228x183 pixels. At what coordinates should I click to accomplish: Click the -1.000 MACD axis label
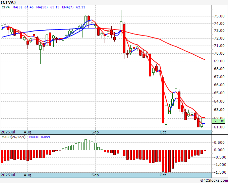pyautogui.click(x=220, y=165)
